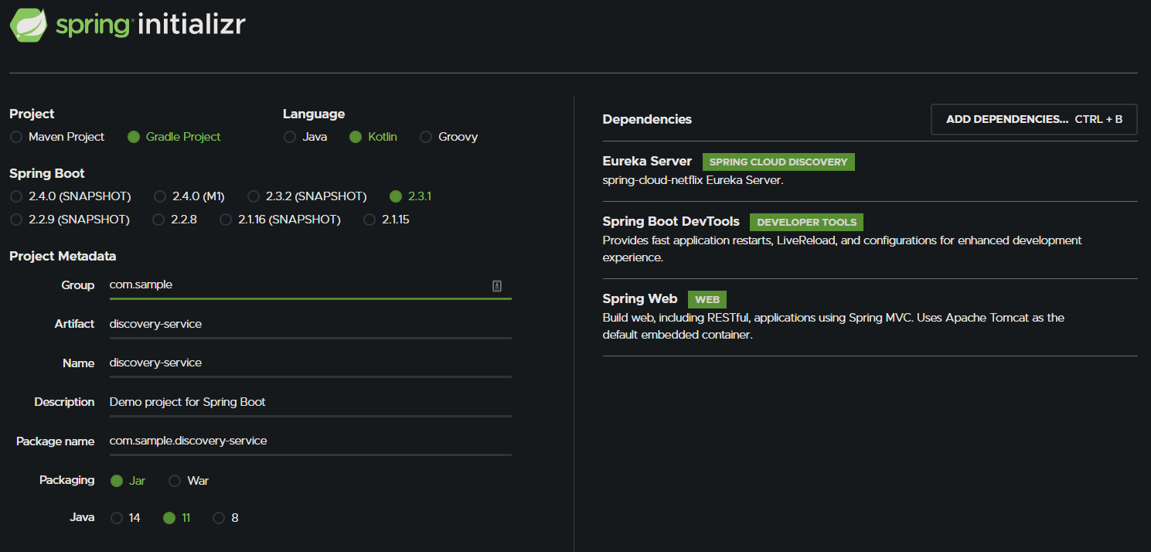Click the DEVELOPER TOOLS badge

point(806,222)
